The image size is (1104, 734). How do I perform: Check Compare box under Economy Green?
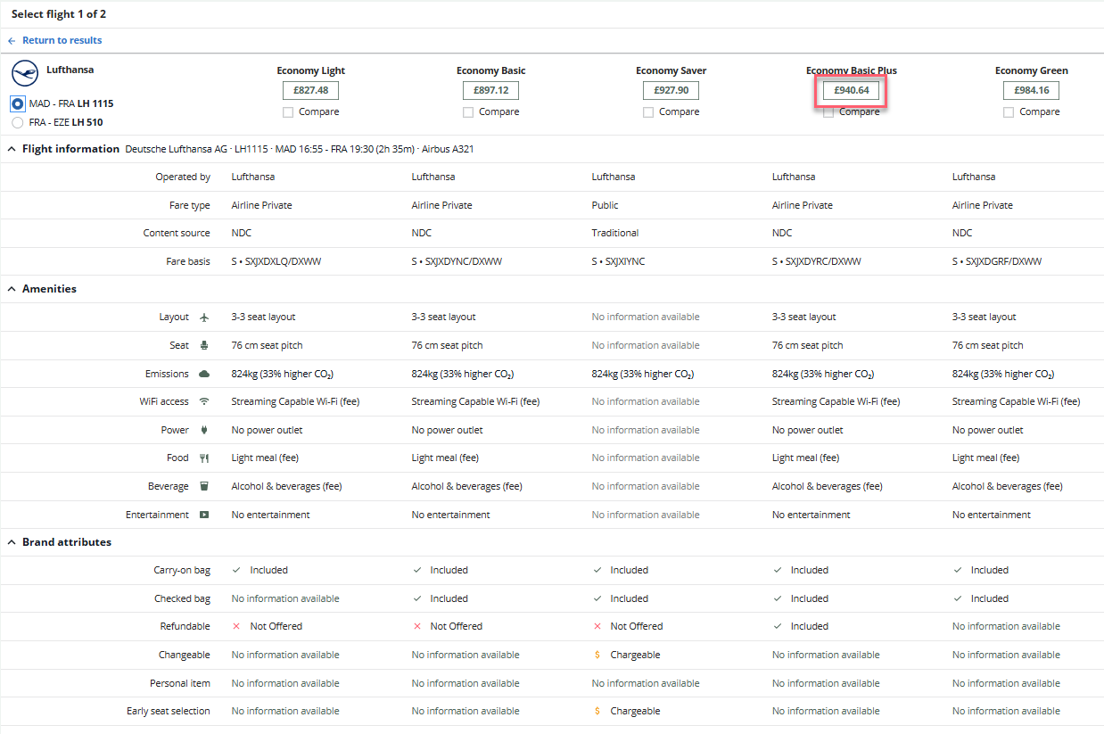coord(1009,112)
